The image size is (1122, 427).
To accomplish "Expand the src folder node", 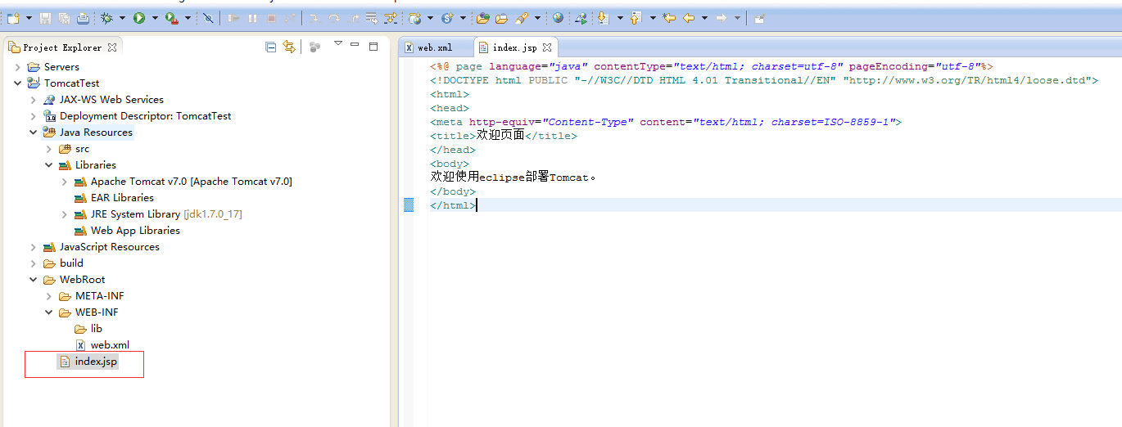I will 48,149.
